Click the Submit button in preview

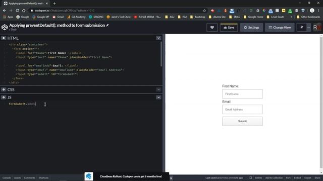point(242,121)
